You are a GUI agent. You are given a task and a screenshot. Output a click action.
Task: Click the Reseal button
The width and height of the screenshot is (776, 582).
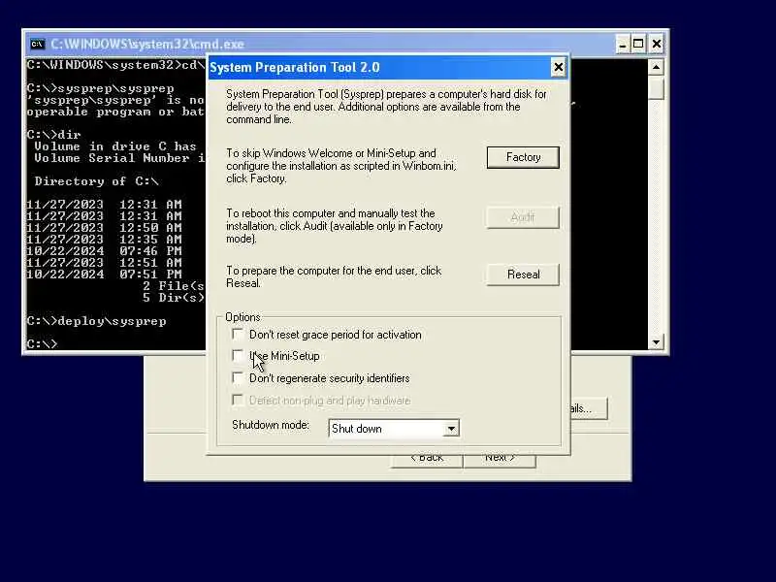coord(523,275)
